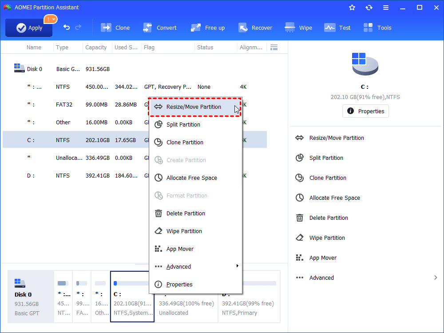Select the Disk 0 block in disk map
This screenshot has width=444, height=333.
(x=31, y=297)
